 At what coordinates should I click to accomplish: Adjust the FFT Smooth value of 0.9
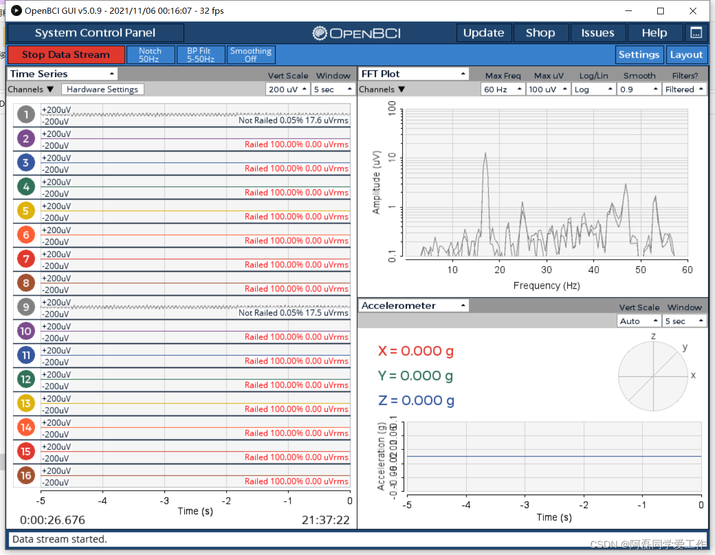[639, 89]
